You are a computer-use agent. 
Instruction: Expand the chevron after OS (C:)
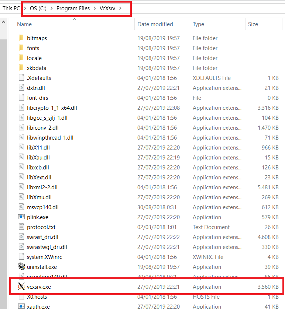(x=52, y=8)
